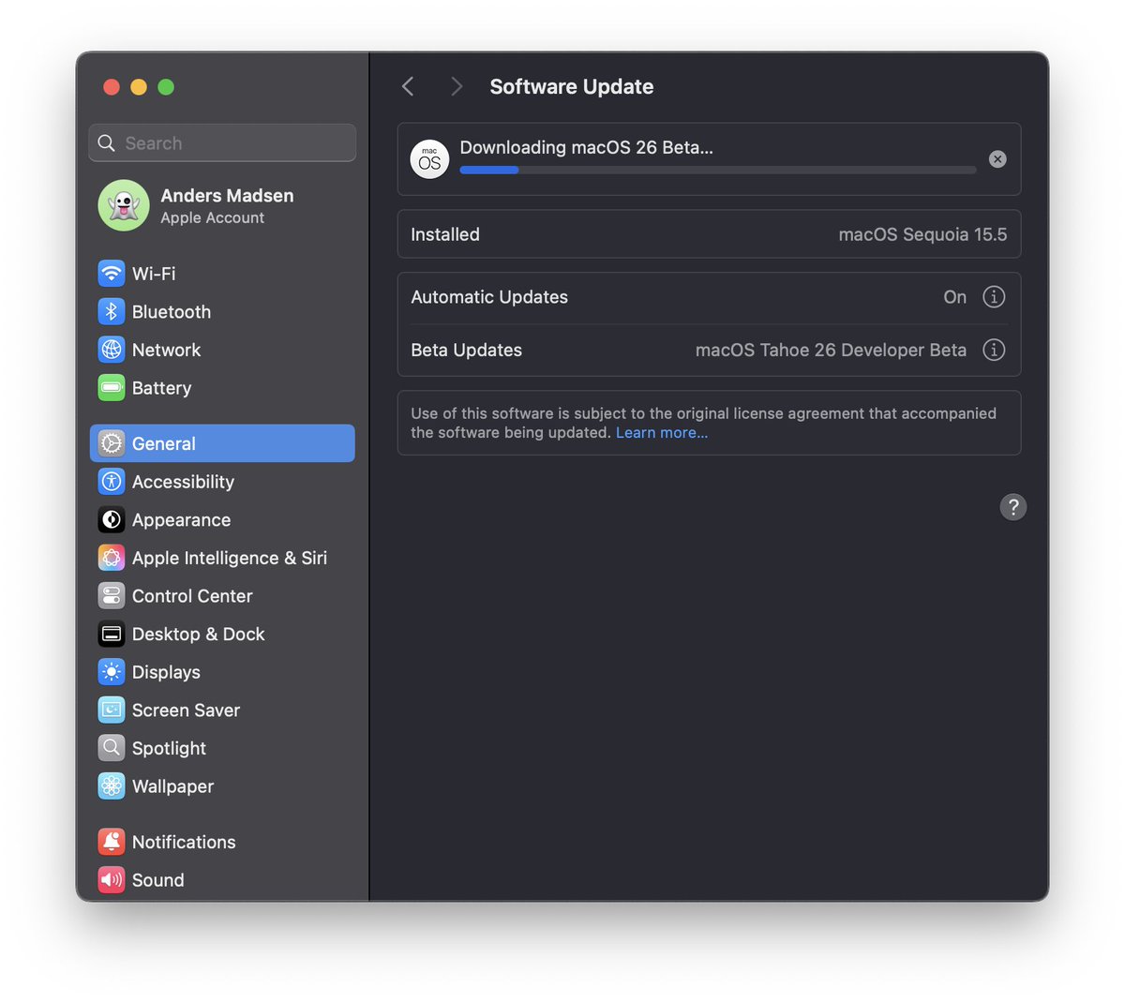1125x1002 pixels.
Task: Click the Automatic Updates On value
Action: [x=954, y=297]
